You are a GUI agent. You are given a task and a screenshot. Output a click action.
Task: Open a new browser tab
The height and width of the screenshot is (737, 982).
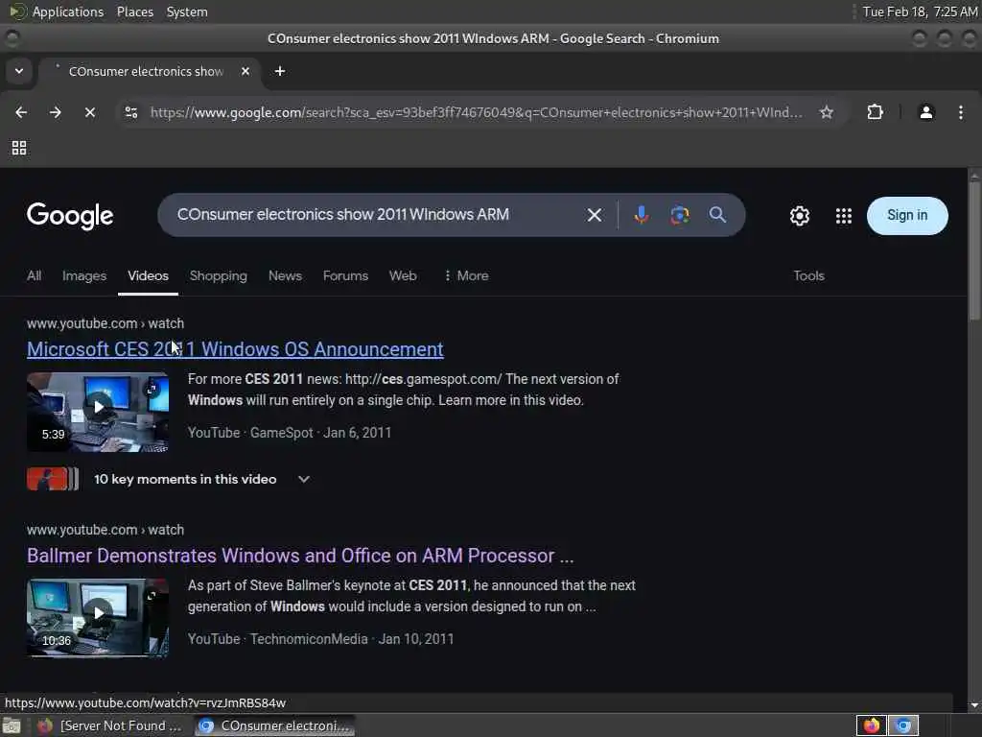coord(280,71)
